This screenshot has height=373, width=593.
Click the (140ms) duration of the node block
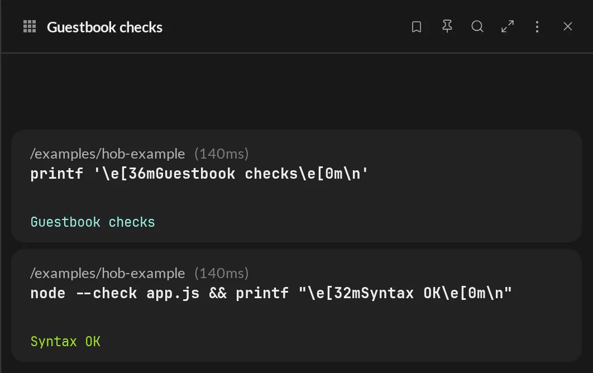(222, 274)
